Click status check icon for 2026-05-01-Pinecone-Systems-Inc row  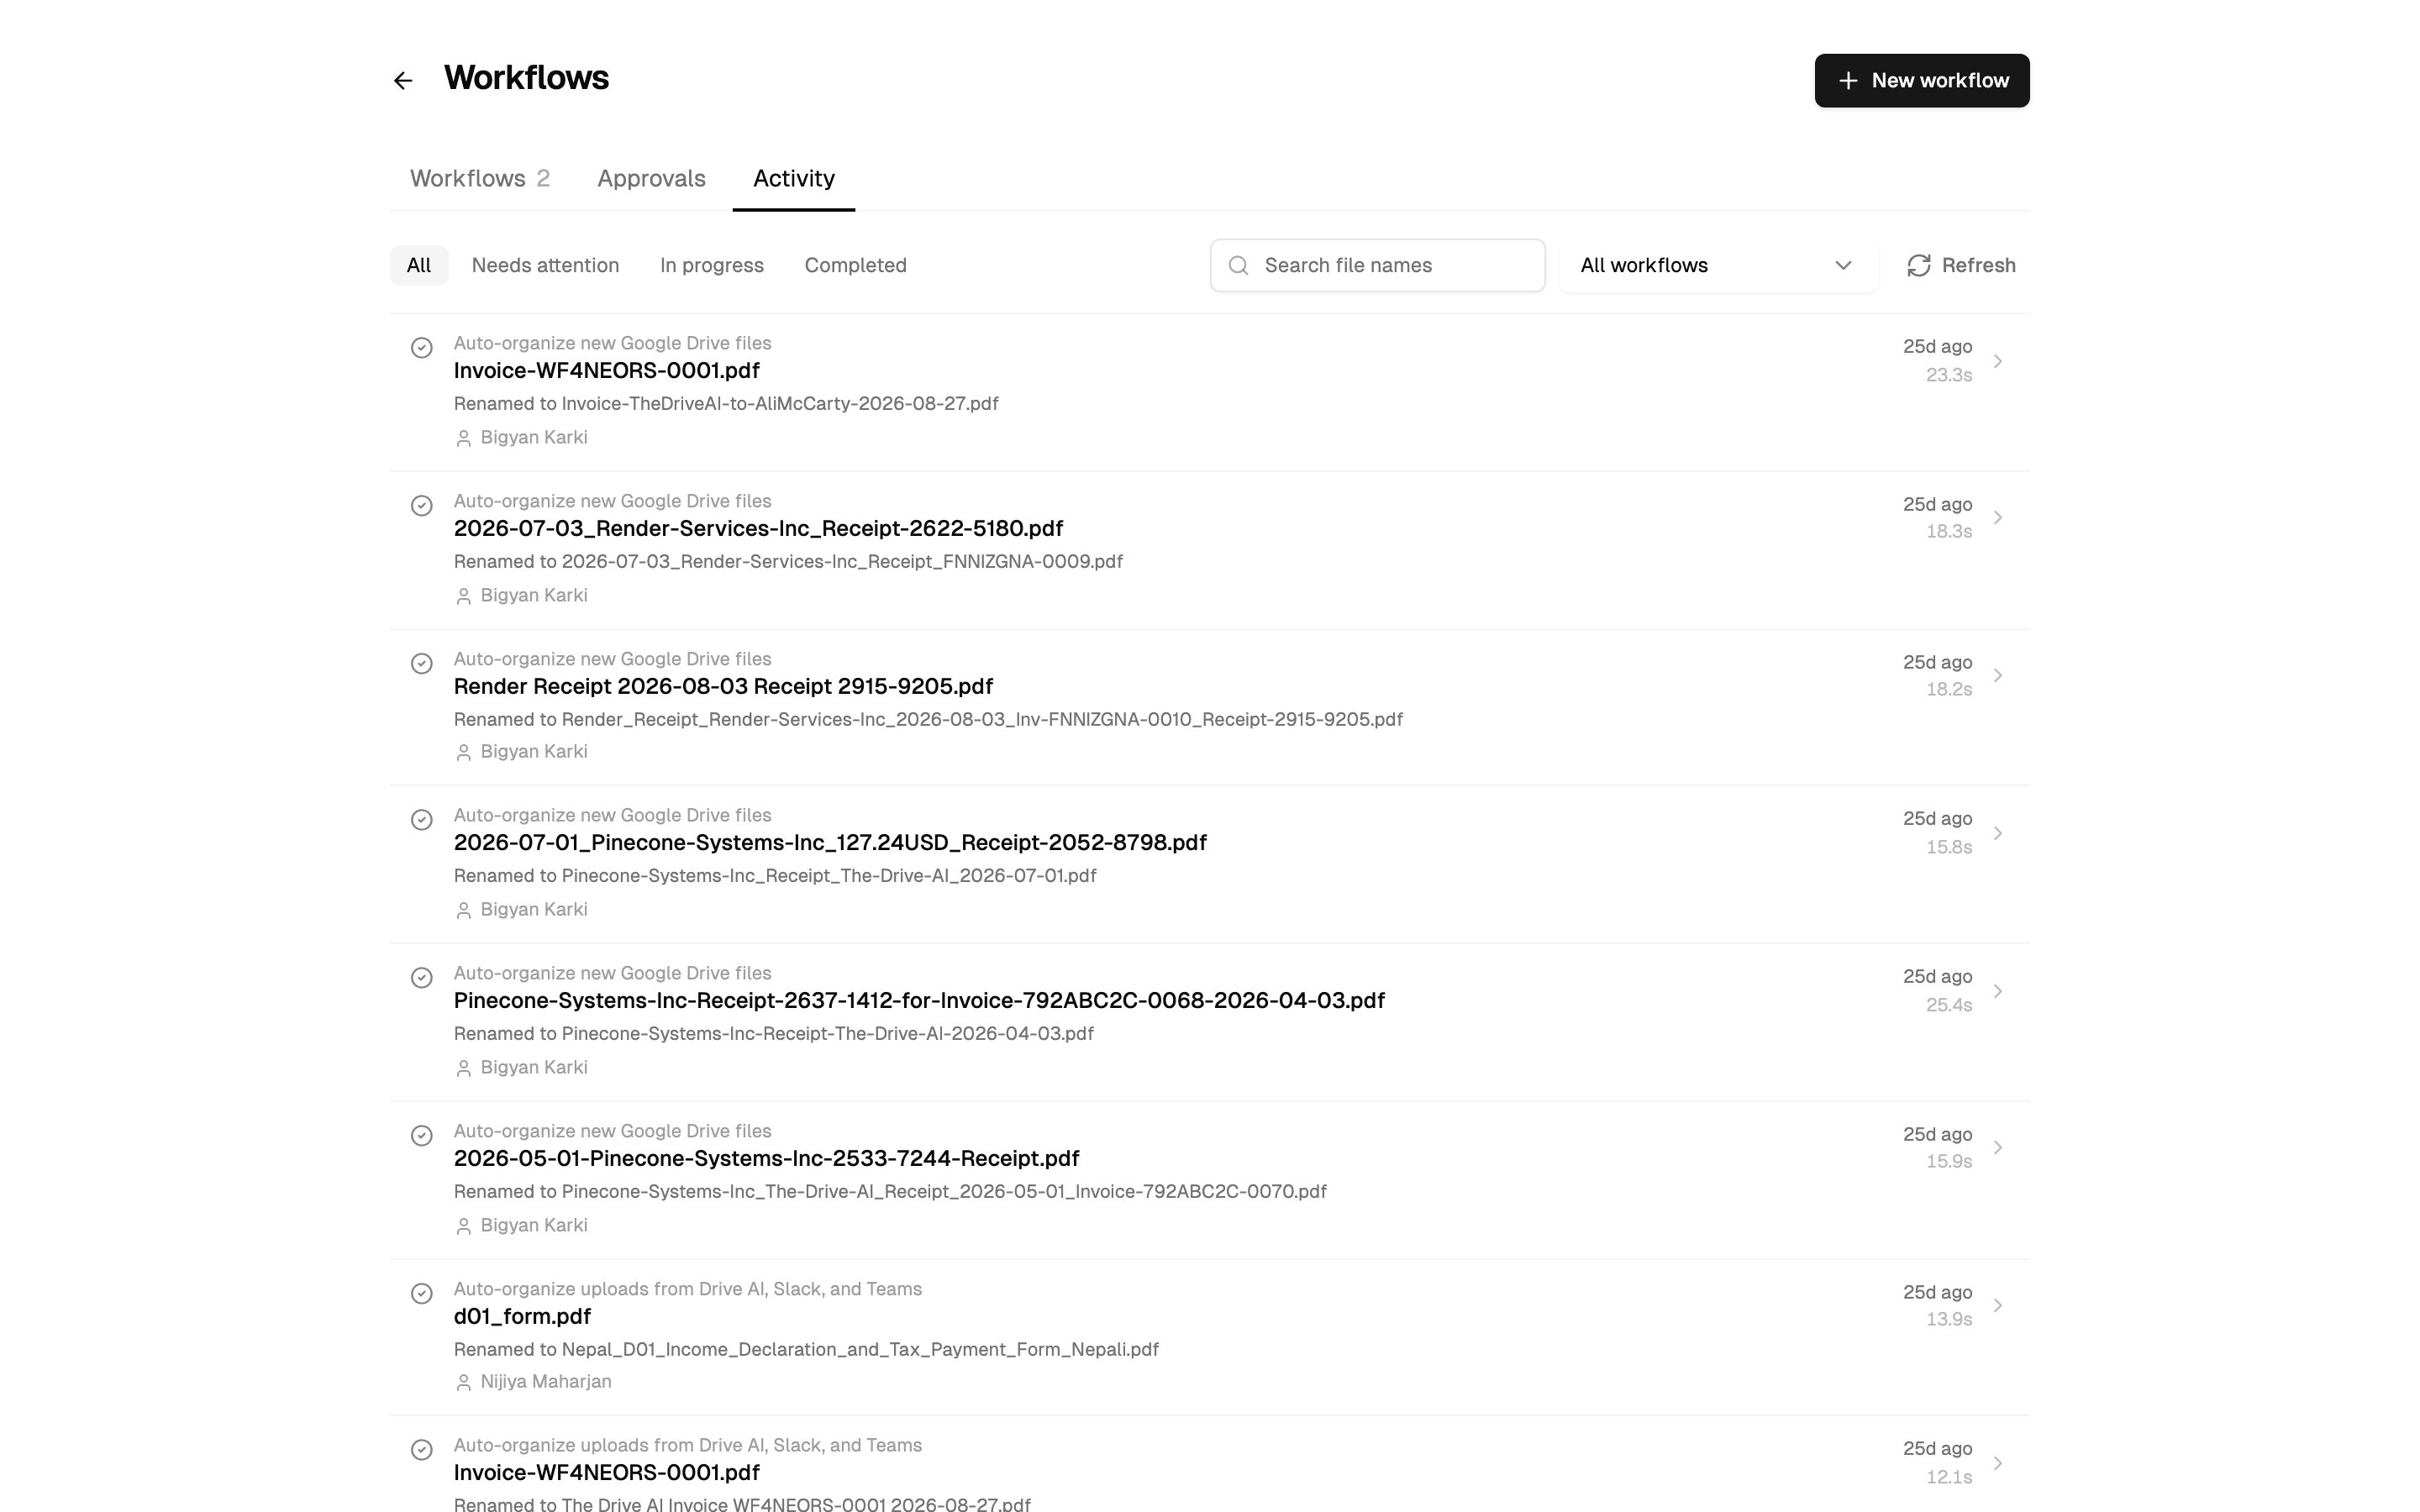(x=422, y=1135)
